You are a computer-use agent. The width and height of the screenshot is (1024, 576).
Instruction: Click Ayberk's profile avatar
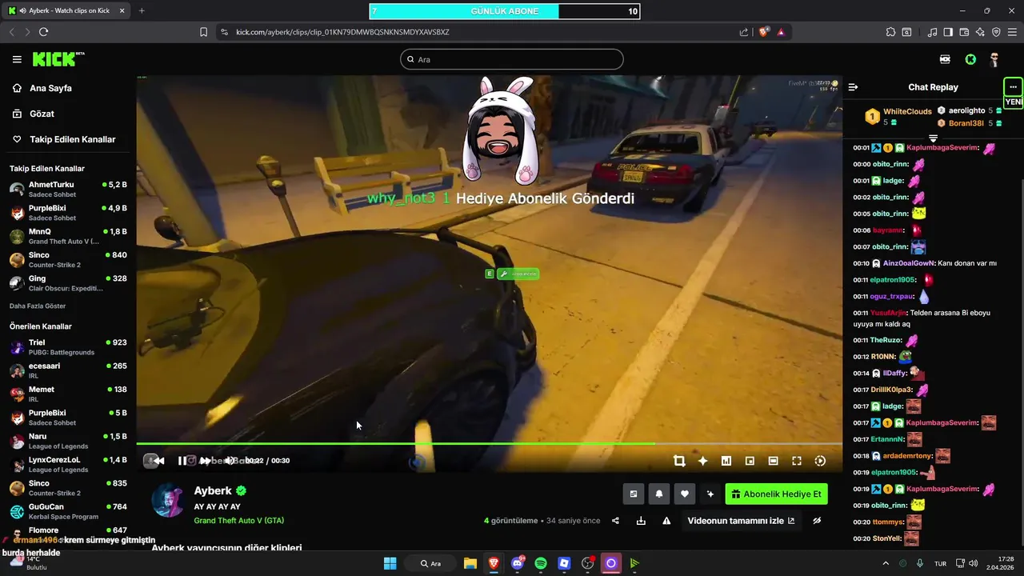pyautogui.click(x=168, y=501)
